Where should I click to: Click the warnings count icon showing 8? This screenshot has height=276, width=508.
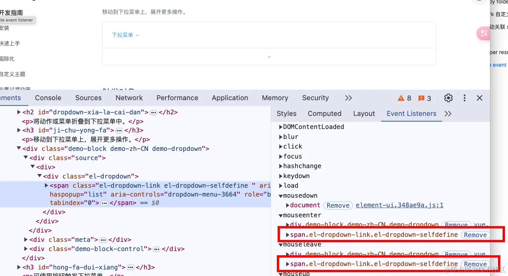404,98
